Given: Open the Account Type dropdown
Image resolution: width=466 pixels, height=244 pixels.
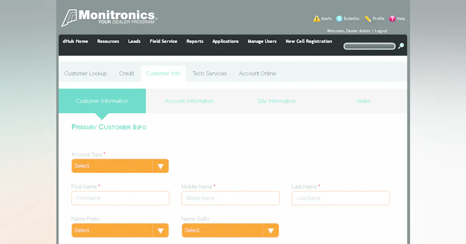Looking at the screenshot, I should pyautogui.click(x=120, y=166).
